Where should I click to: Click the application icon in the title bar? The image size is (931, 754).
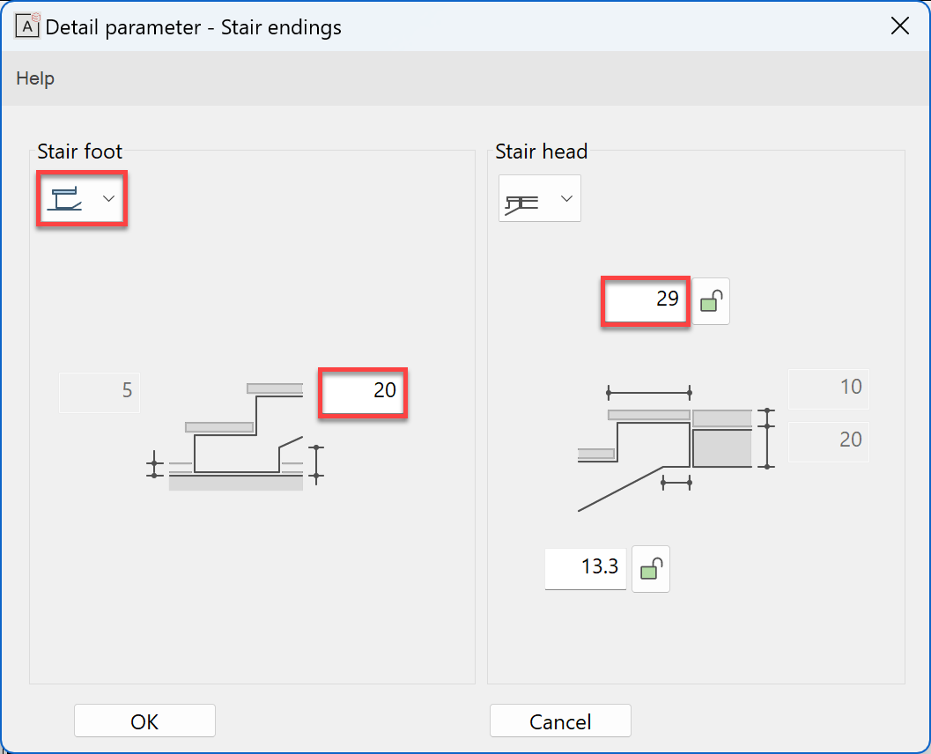click(29, 26)
